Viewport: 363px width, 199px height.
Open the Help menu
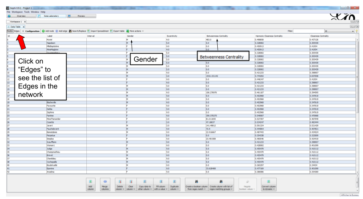pos(43,12)
